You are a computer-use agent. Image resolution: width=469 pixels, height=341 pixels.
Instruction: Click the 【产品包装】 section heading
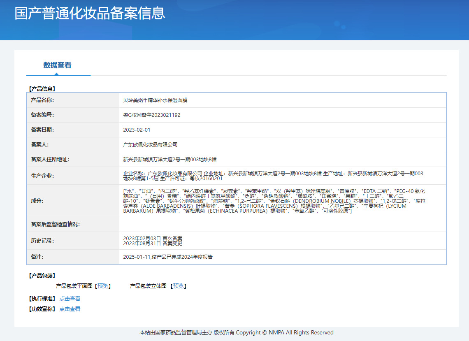point(42,276)
